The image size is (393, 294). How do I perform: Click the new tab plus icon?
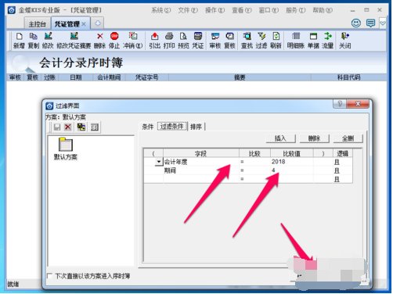(98, 23)
